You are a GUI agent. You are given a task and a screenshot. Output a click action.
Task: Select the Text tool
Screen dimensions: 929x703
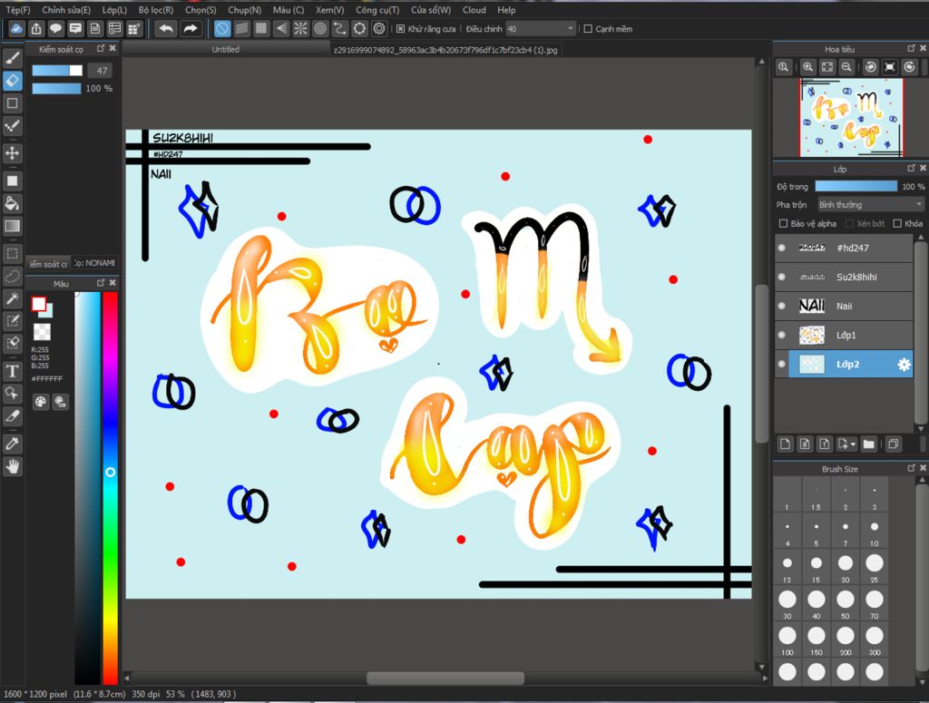tap(13, 371)
